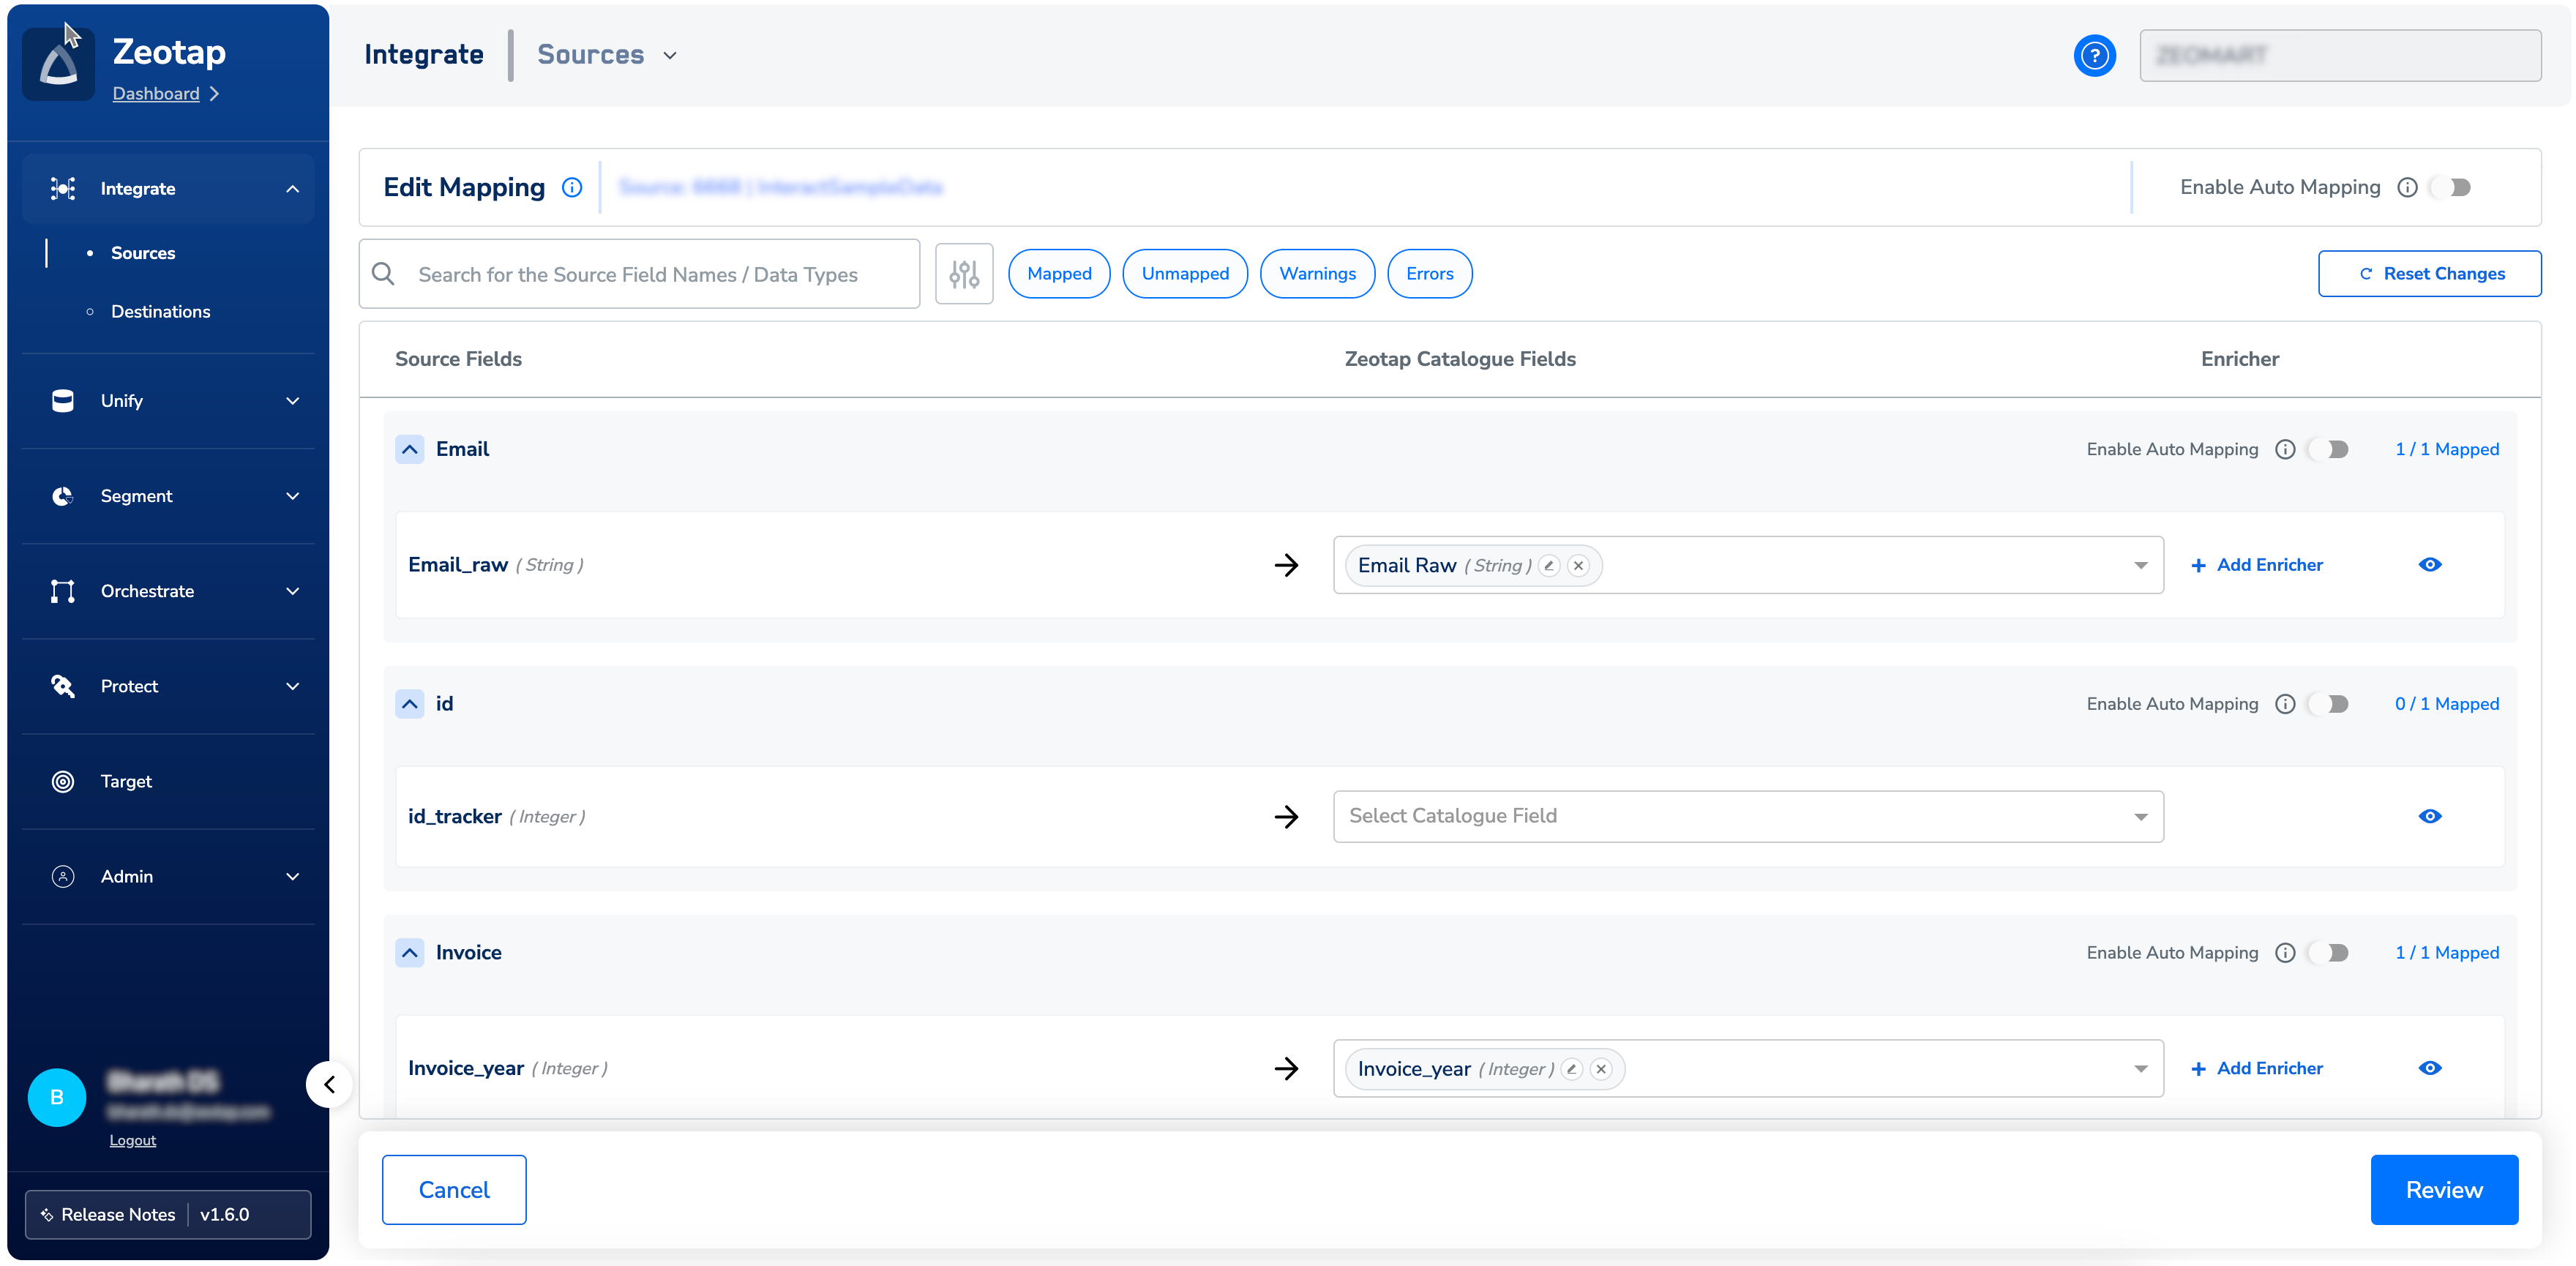The image size is (2576, 1266).
Task: Open the Select Catalogue Field dropdown
Action: [1747, 816]
